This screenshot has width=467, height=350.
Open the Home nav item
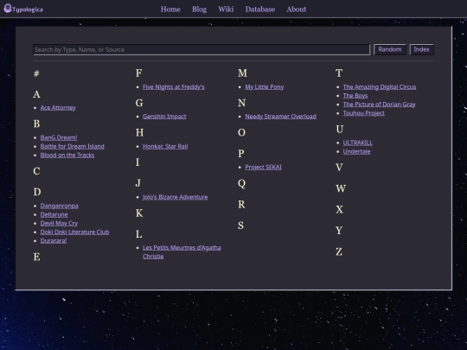pos(170,10)
